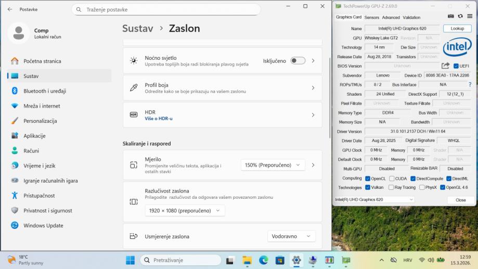Click the volume icon in tray
The image size is (478, 269).
click(431, 260)
